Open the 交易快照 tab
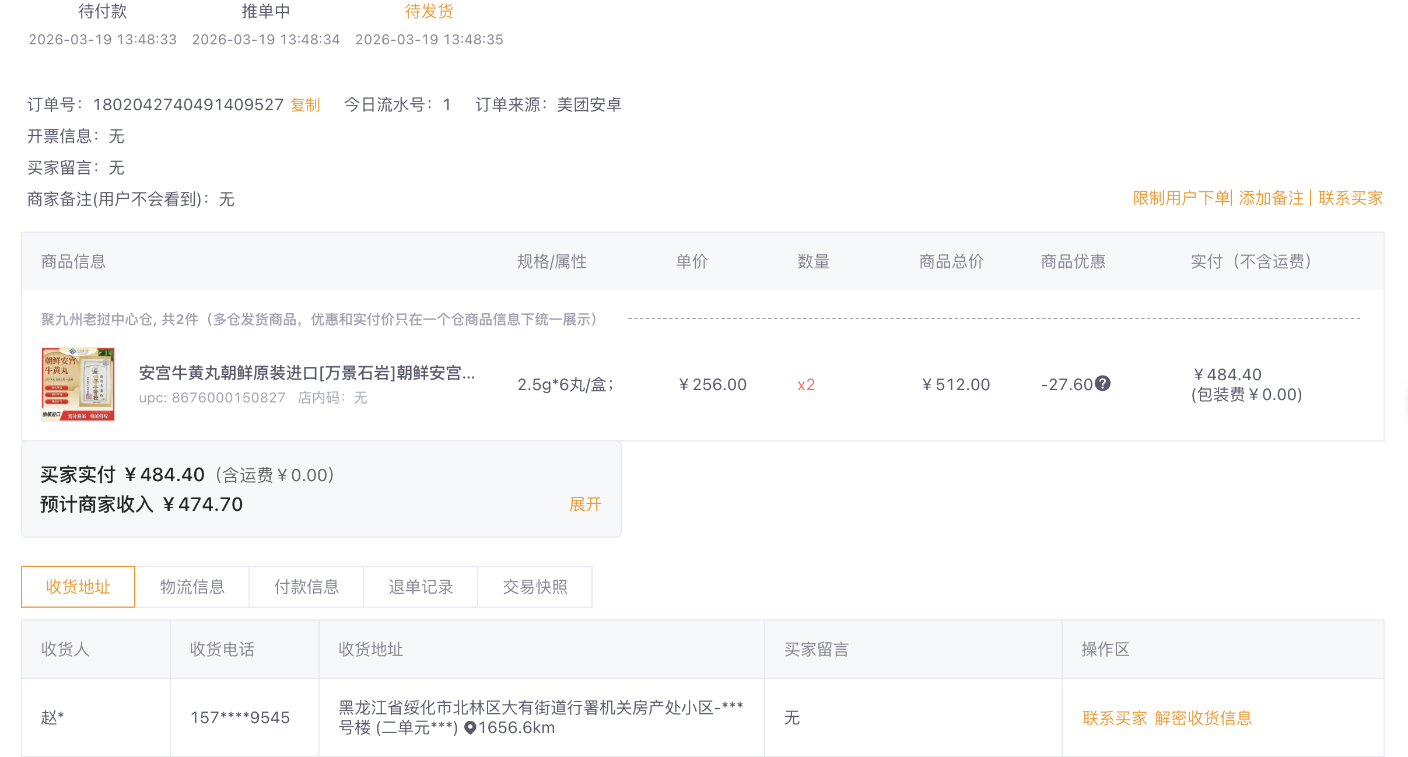The height and width of the screenshot is (757, 1408). point(535,587)
